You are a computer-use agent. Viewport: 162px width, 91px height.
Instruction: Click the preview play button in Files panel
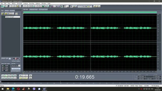pos(7,59)
